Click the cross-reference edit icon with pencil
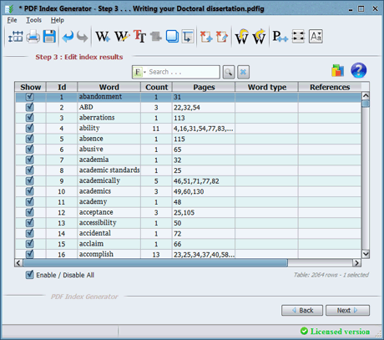 point(222,37)
